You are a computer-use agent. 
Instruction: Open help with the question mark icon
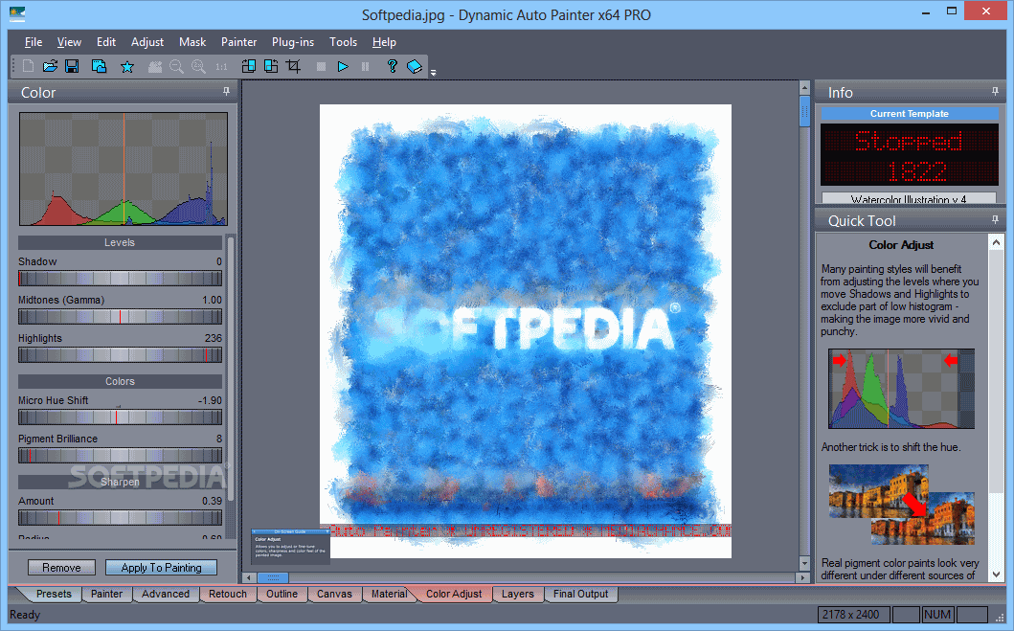pyautogui.click(x=392, y=66)
